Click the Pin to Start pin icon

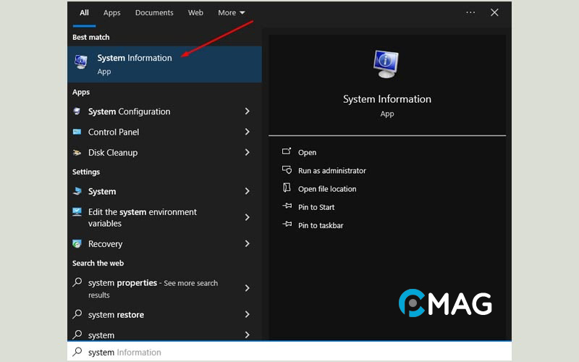(x=286, y=207)
